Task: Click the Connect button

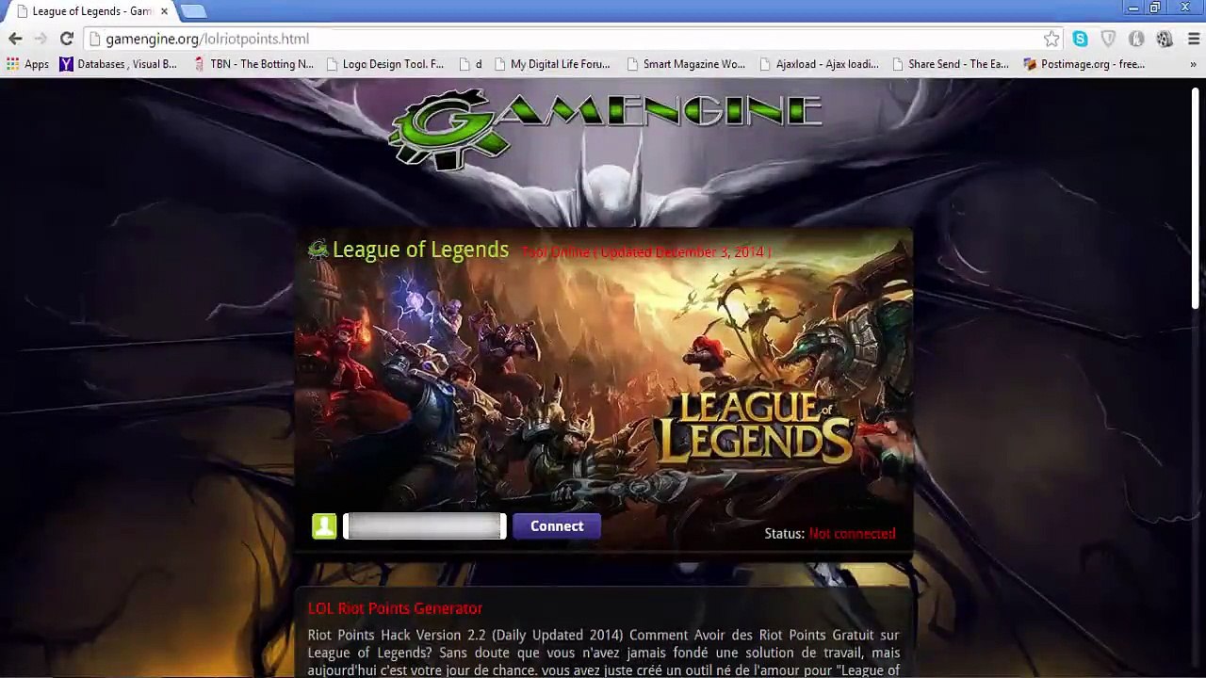Action: [x=557, y=526]
